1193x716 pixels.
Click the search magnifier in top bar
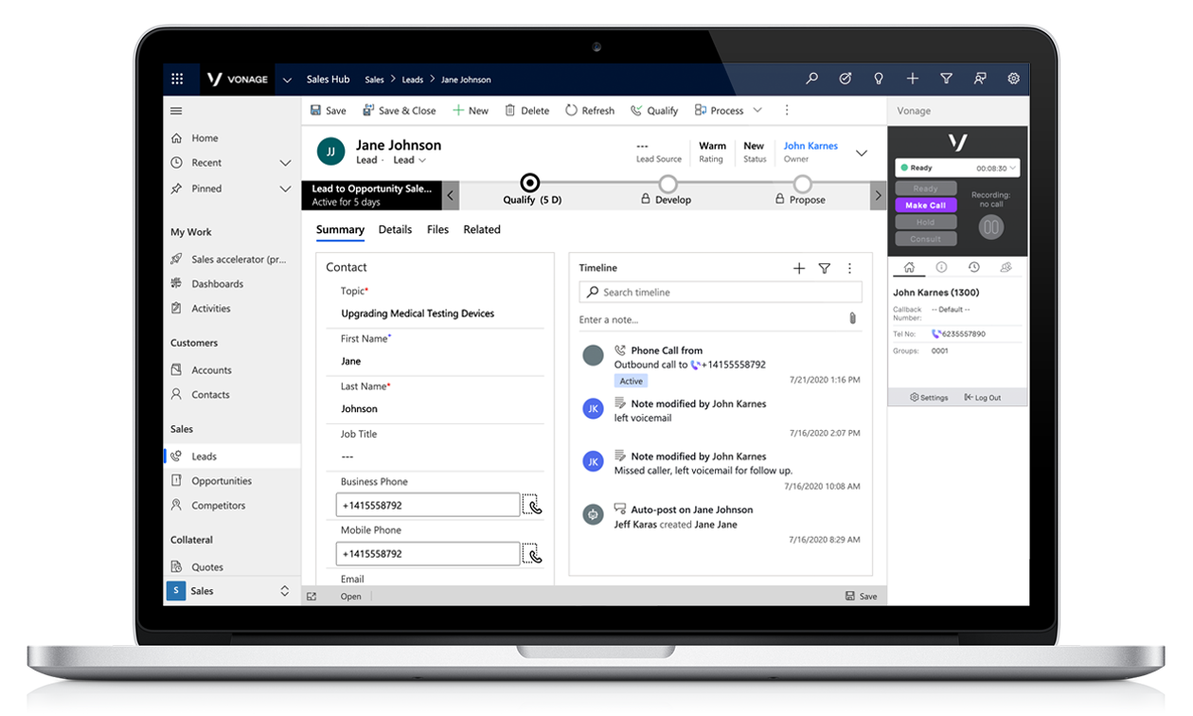point(811,80)
